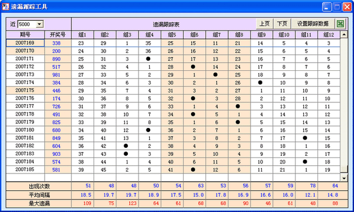
Task: Click the scrollbar down arrow
Action: pyautogui.click(x=344, y=178)
